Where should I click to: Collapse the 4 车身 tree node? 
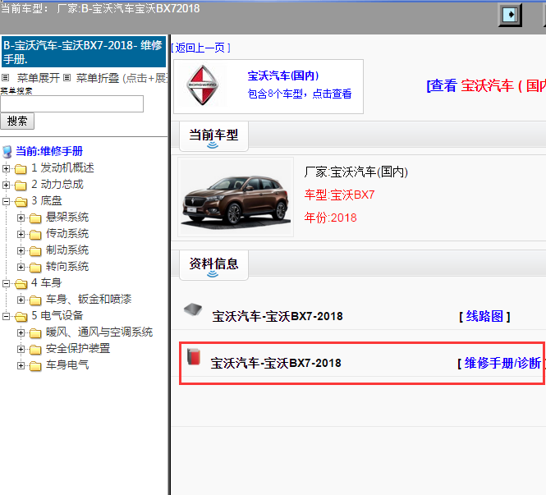click(x=6, y=283)
